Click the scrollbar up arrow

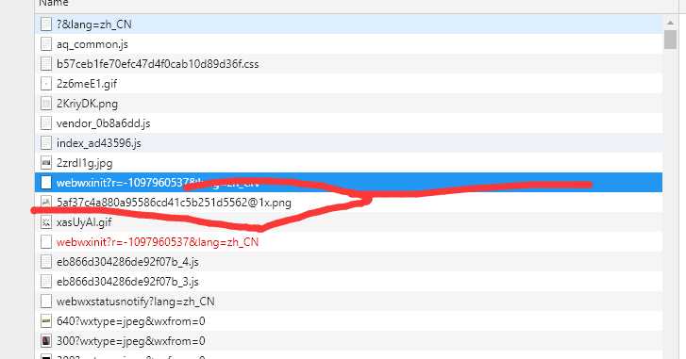pyautogui.click(x=670, y=22)
